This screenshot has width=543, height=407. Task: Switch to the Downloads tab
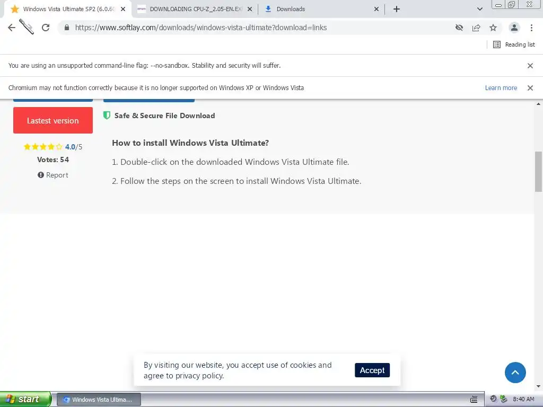321,9
